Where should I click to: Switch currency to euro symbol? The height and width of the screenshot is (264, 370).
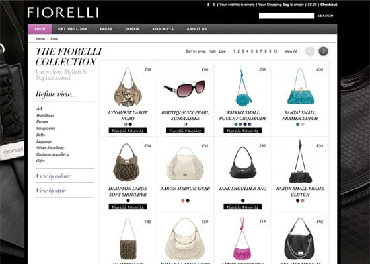(x=214, y=5)
